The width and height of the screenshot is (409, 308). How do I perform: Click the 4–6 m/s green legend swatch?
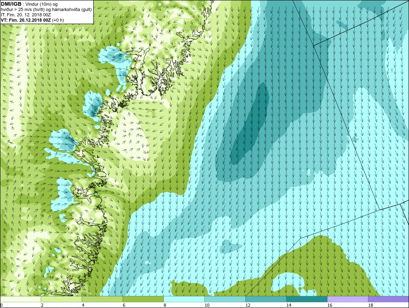click(x=102, y=299)
